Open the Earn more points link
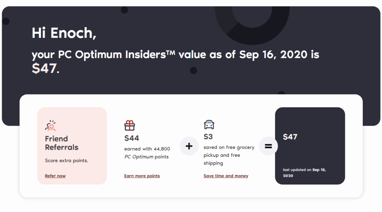This screenshot has width=382, height=212. pos(142,176)
